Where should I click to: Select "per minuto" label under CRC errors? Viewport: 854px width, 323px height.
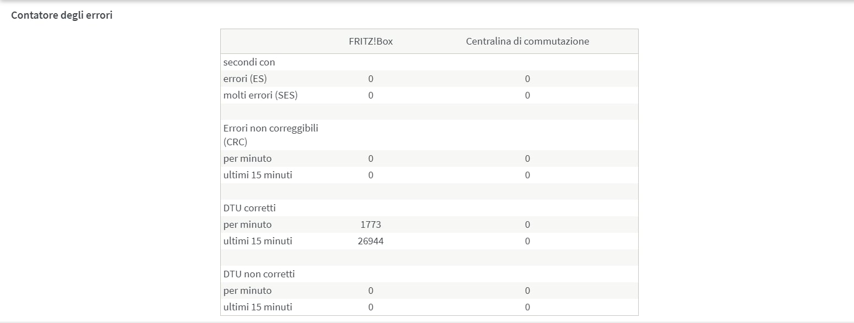pos(247,158)
